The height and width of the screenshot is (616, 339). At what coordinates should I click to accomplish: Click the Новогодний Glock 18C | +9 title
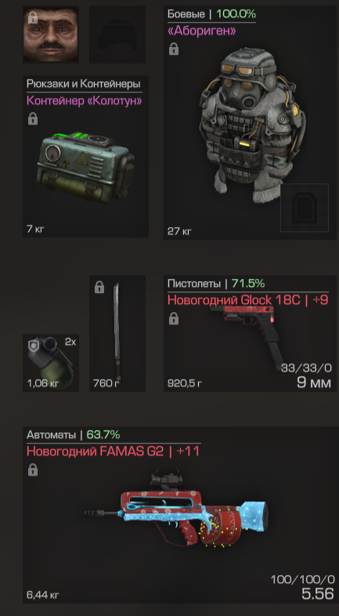pyautogui.click(x=248, y=300)
